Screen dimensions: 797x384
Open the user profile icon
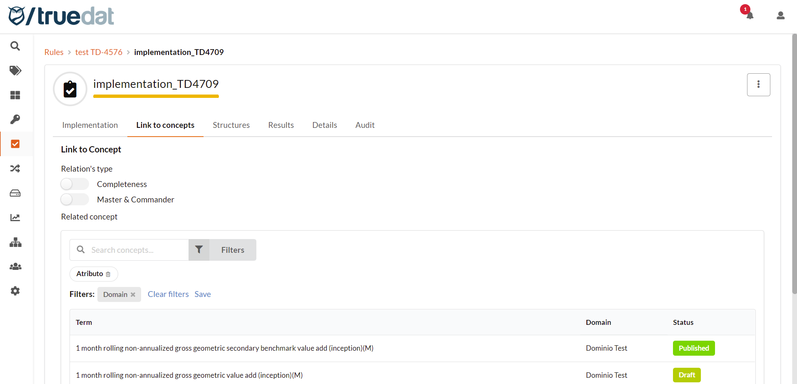[x=780, y=15]
